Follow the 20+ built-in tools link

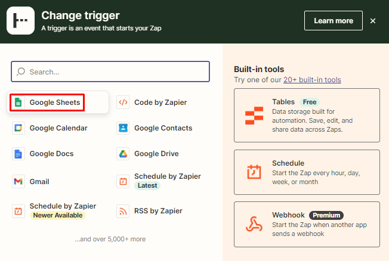[312, 80]
